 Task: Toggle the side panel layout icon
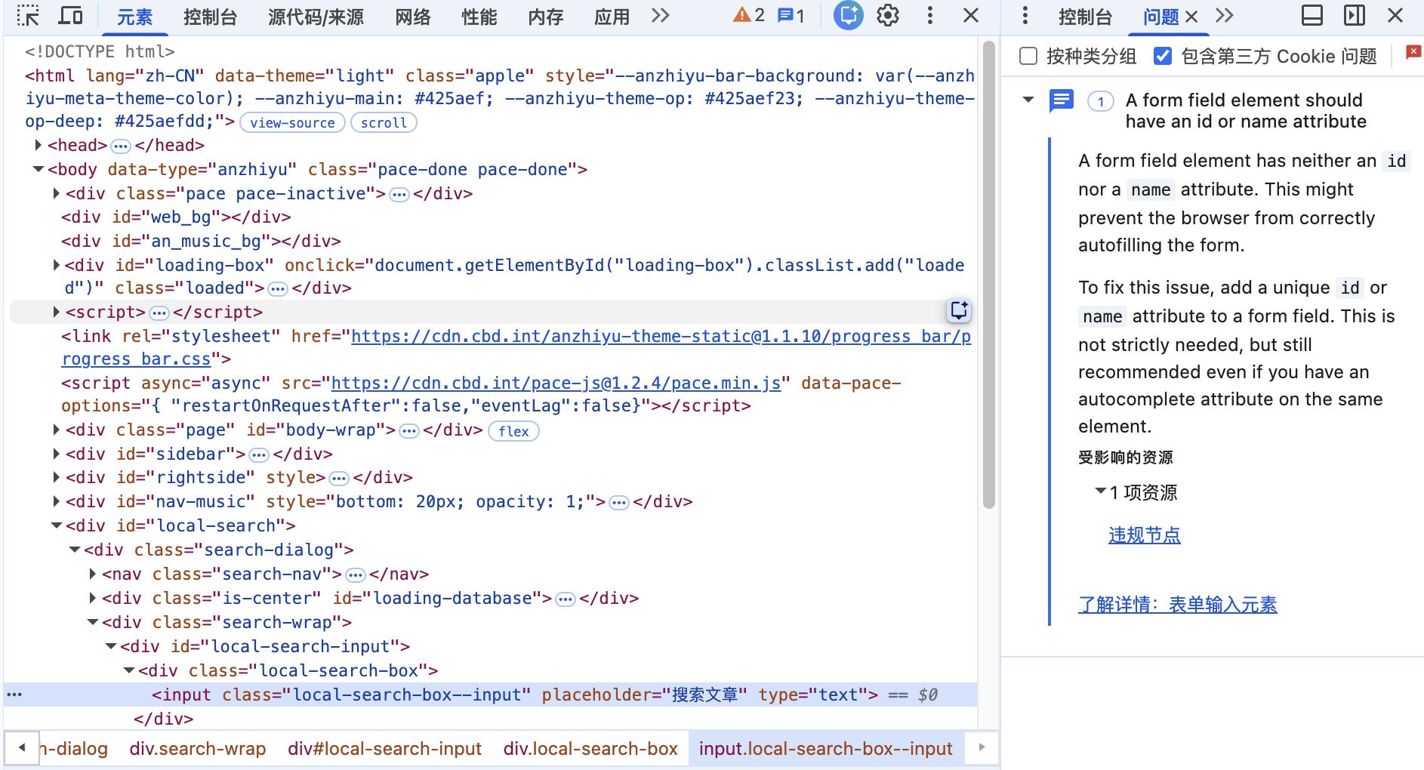(1355, 16)
